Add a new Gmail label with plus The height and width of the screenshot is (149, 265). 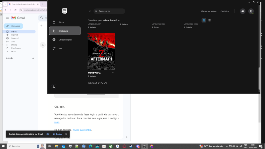tap(33, 58)
